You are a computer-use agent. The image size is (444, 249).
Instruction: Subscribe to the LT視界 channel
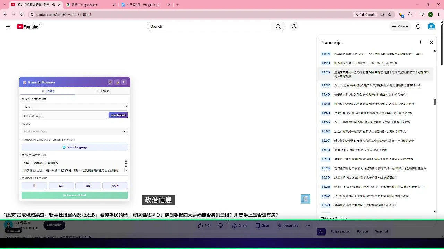pos(54,225)
